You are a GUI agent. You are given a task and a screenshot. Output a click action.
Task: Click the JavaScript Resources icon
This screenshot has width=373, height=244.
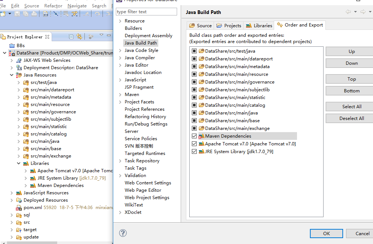tap(19, 193)
